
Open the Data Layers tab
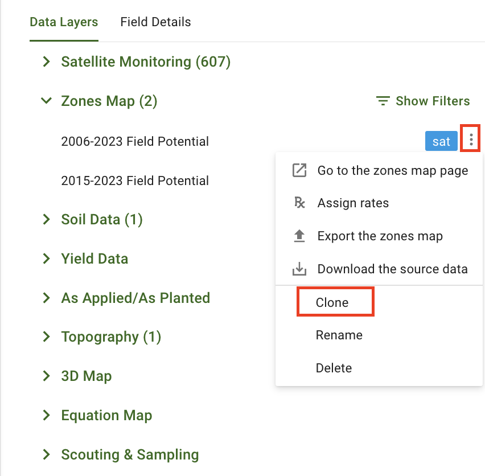click(x=64, y=22)
